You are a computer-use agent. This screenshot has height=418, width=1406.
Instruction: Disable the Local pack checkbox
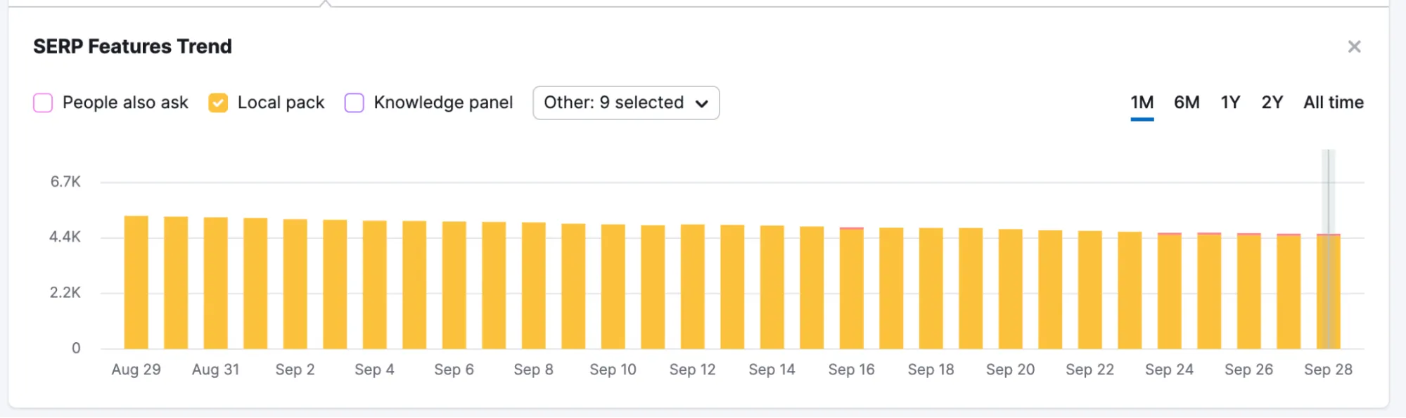219,103
